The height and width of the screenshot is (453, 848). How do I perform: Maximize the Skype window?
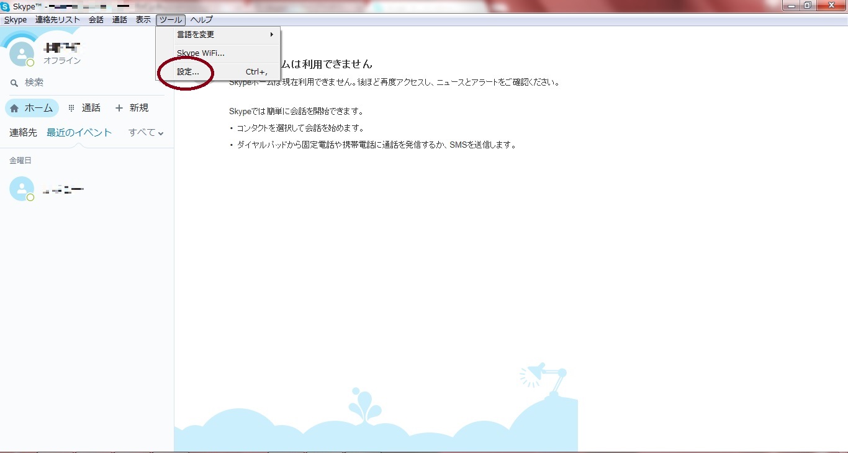[x=808, y=6]
